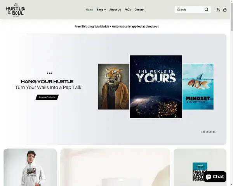This screenshot has width=233, height=186.
Task: Select the tiger in jacket poster
Action: 113,86
